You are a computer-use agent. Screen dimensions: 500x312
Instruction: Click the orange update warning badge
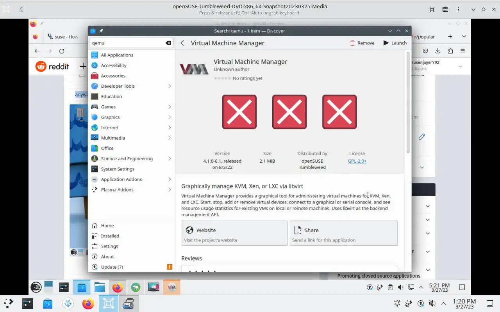(x=170, y=267)
